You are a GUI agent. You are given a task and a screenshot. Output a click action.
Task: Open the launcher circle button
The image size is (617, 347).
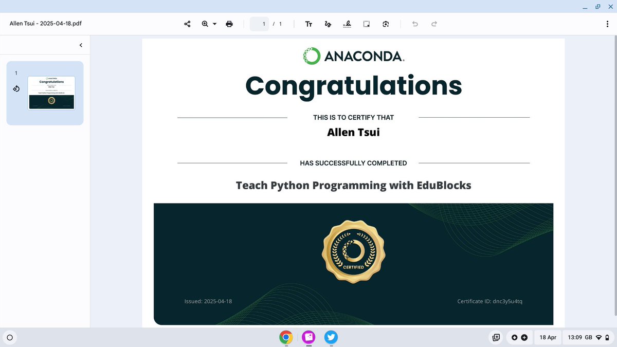[10, 337]
